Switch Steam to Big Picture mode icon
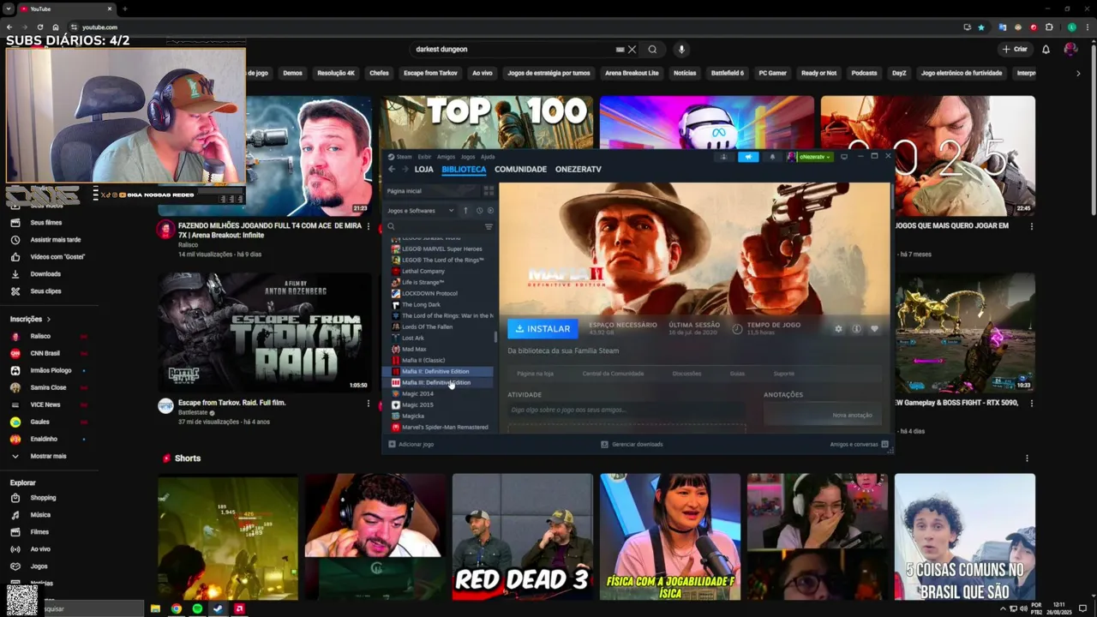 [x=844, y=157]
